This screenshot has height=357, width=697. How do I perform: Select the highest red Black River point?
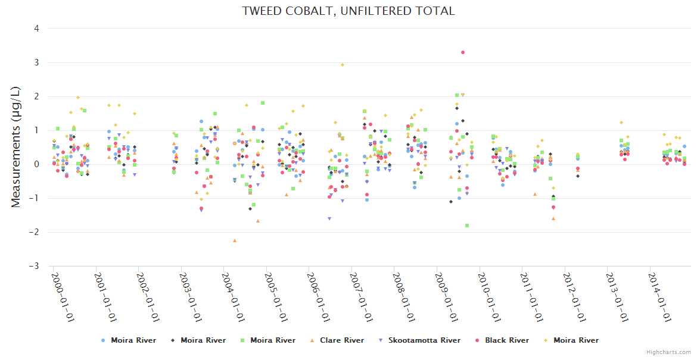[463, 52]
